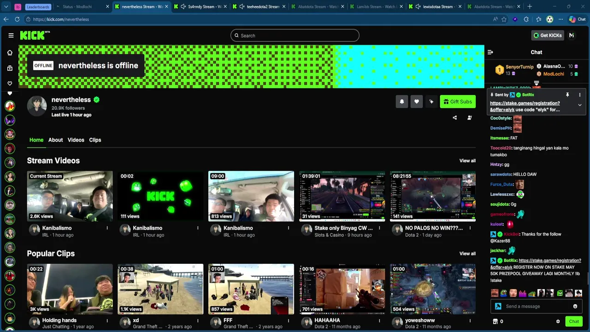590x332 pixels.
Task: Open the Leaderboards browser tab
Action: (38, 6)
